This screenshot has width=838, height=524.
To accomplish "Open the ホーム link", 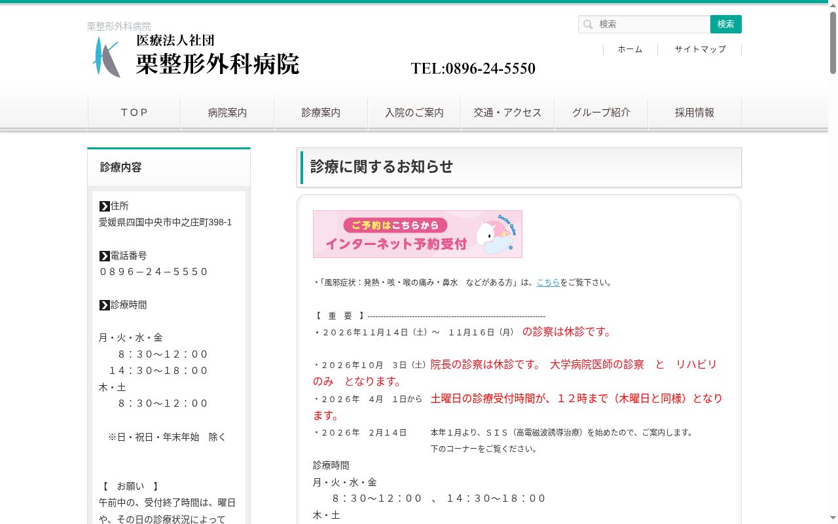I will coord(630,49).
